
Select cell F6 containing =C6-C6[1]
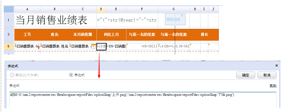pos(142,46)
